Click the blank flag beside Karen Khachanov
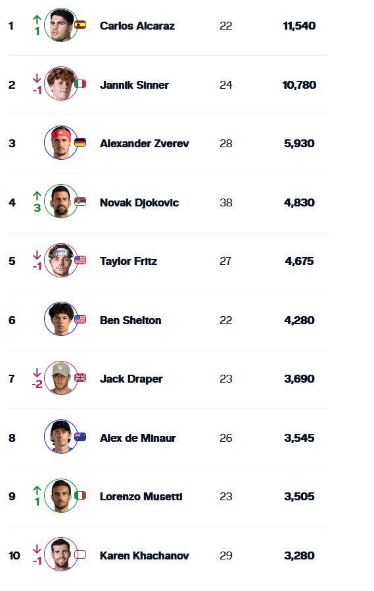Viewport: 374px width, 591px height. (x=80, y=554)
